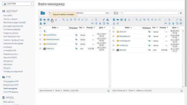Open Логины и пароли in sidebar
The width and height of the screenshot is (187, 105).
click(x=11, y=19)
